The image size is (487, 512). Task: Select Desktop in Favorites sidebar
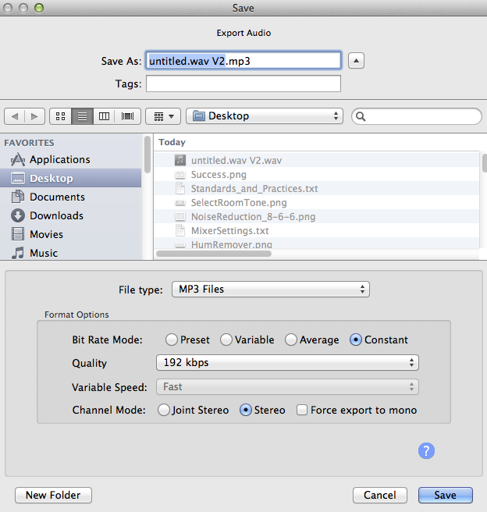70,178
